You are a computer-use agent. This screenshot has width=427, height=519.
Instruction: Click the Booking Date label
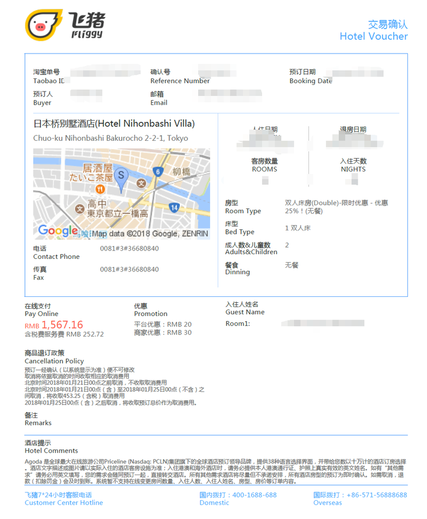tap(310, 81)
